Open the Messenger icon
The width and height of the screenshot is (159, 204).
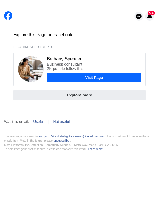pyautogui.click(x=139, y=16)
